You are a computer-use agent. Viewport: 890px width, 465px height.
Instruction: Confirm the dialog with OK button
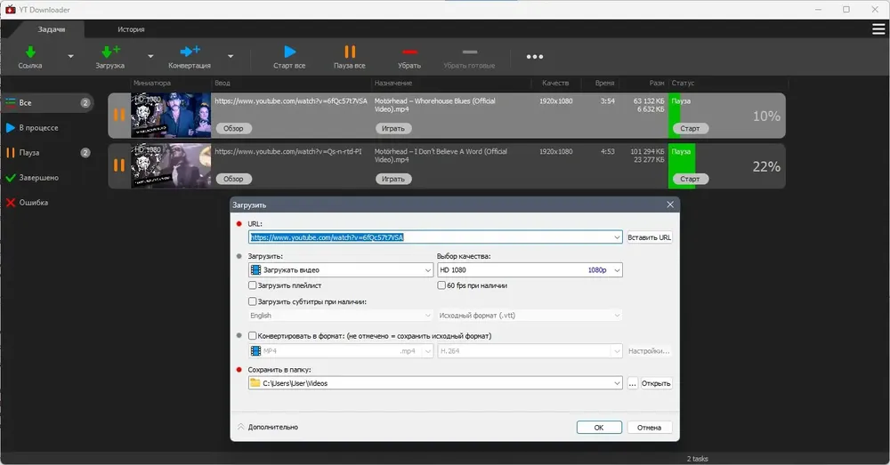599,428
